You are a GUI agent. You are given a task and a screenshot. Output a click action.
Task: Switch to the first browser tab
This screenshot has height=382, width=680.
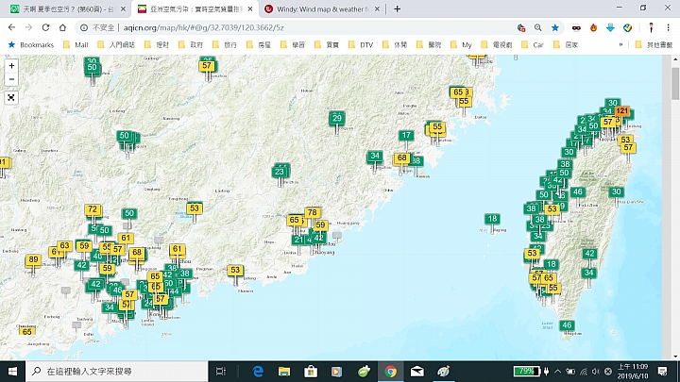click(x=61, y=8)
